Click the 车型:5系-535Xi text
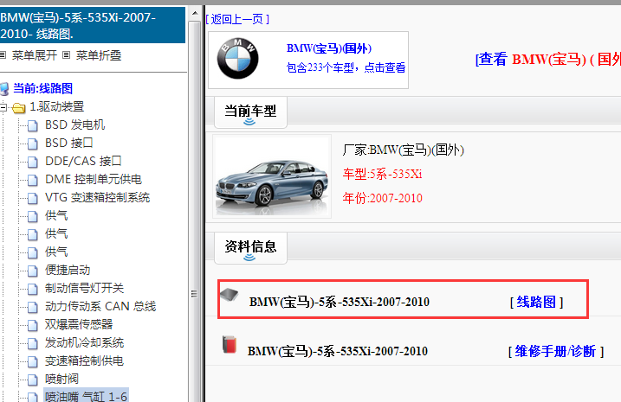The height and width of the screenshot is (402, 621). click(382, 175)
